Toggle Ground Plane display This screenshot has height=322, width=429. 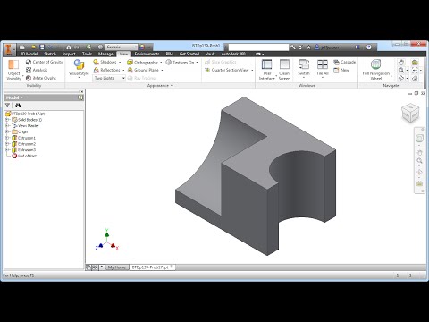[x=143, y=70]
